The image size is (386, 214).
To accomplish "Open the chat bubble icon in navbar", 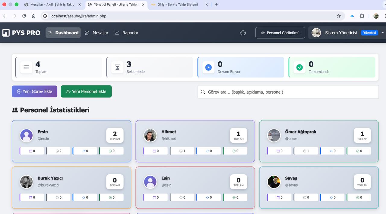I will point(243,33).
